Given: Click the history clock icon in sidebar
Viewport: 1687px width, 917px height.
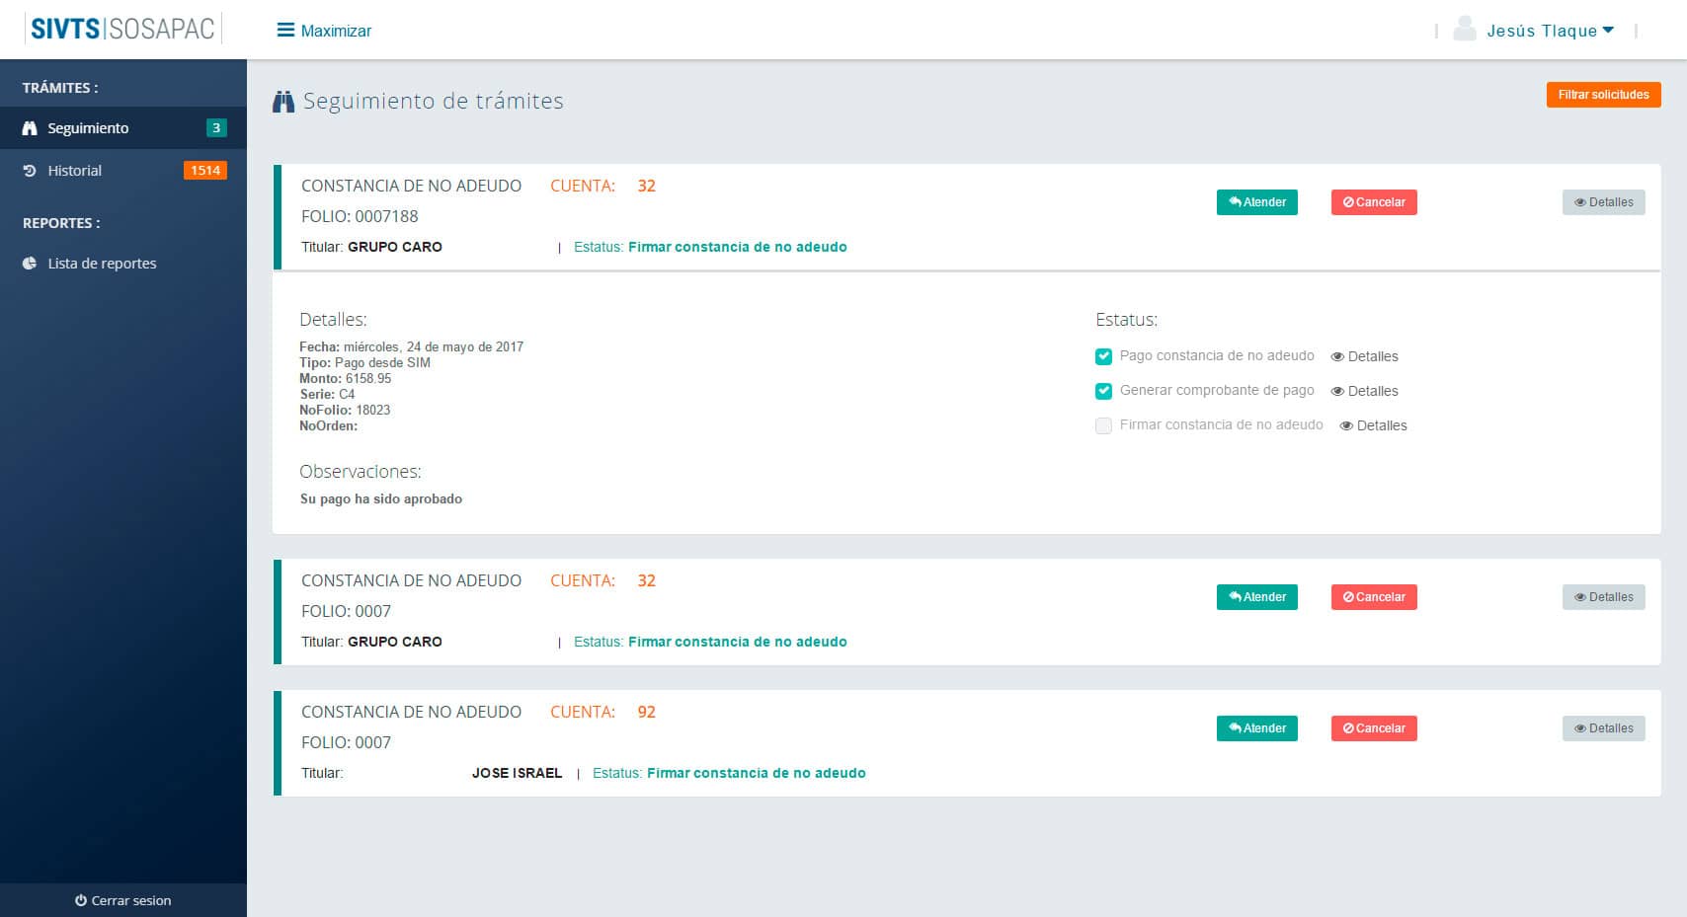Looking at the screenshot, I should 30,171.
